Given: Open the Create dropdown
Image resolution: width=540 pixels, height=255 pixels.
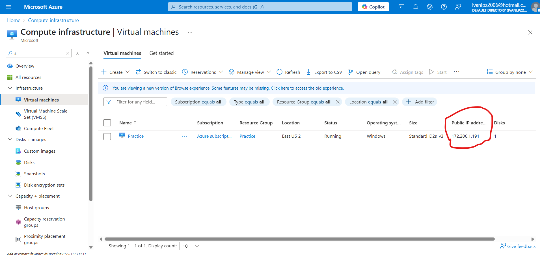Looking at the screenshot, I should tap(115, 72).
